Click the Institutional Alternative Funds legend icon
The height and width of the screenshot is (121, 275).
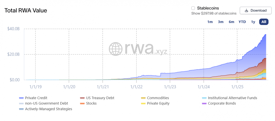pos(204,98)
